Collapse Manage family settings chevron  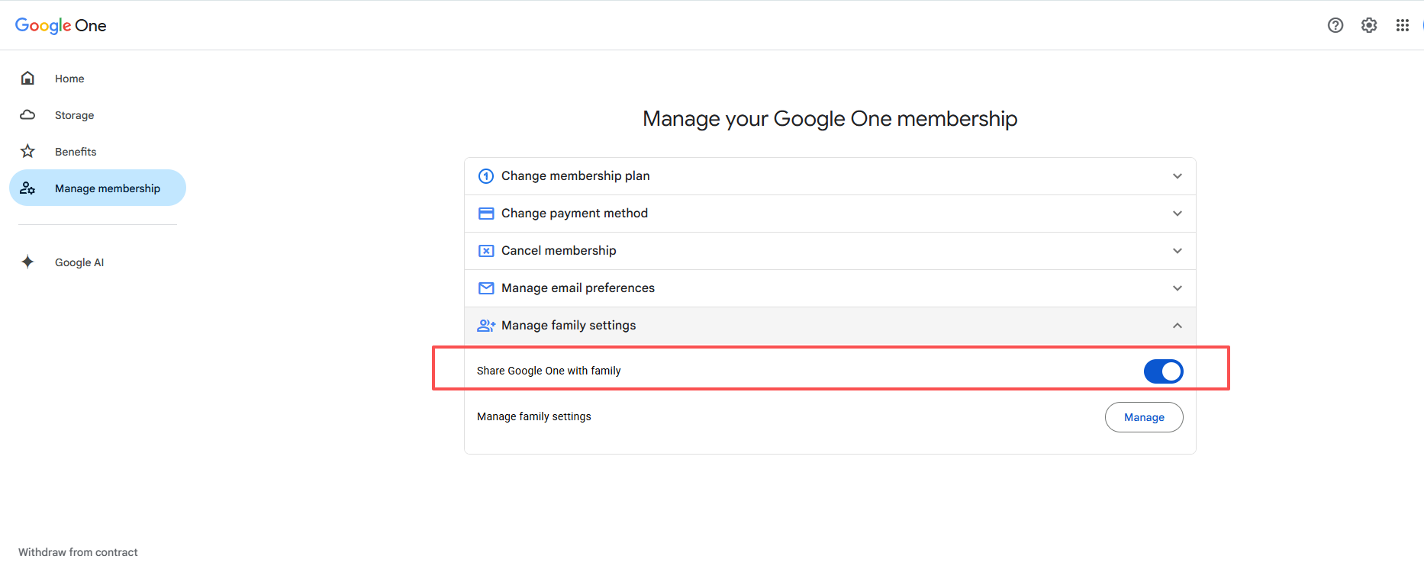pyautogui.click(x=1178, y=326)
